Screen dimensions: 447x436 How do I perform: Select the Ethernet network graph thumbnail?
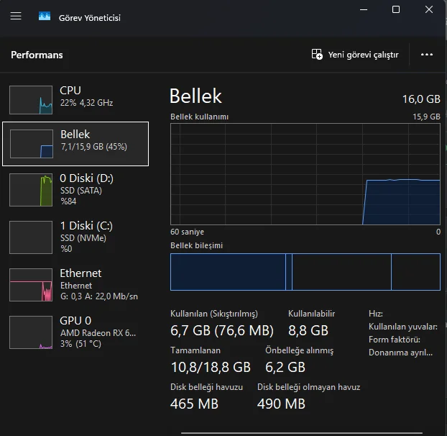pyautogui.click(x=31, y=285)
